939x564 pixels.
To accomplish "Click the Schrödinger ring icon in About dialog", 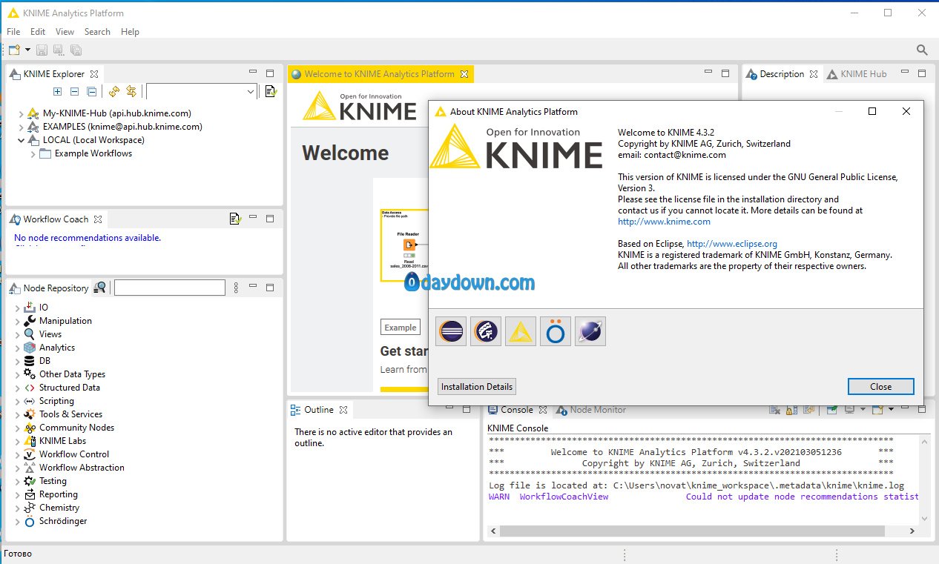I will 556,331.
